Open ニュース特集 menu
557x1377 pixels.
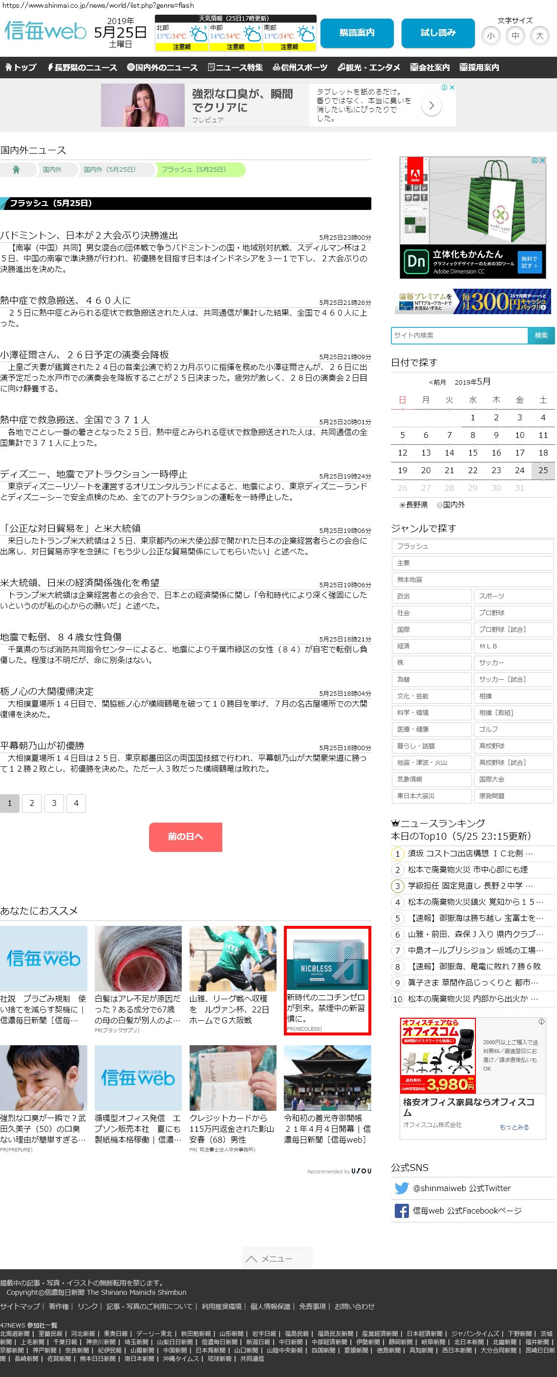[236, 68]
